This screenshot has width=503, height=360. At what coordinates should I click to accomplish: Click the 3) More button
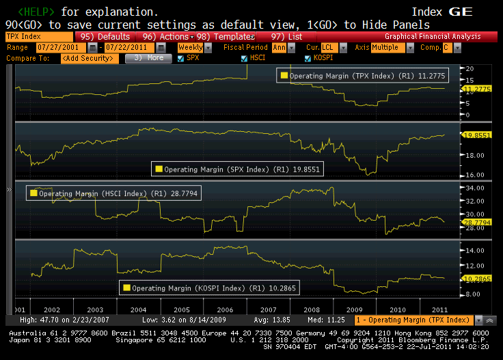(x=148, y=58)
